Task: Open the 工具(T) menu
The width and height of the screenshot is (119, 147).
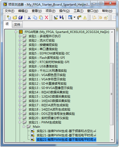Action: coord(78,11)
